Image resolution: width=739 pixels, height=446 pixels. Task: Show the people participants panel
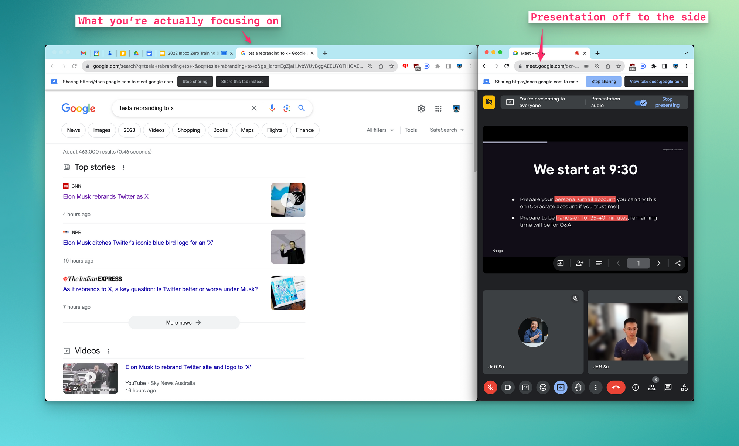tap(652, 387)
